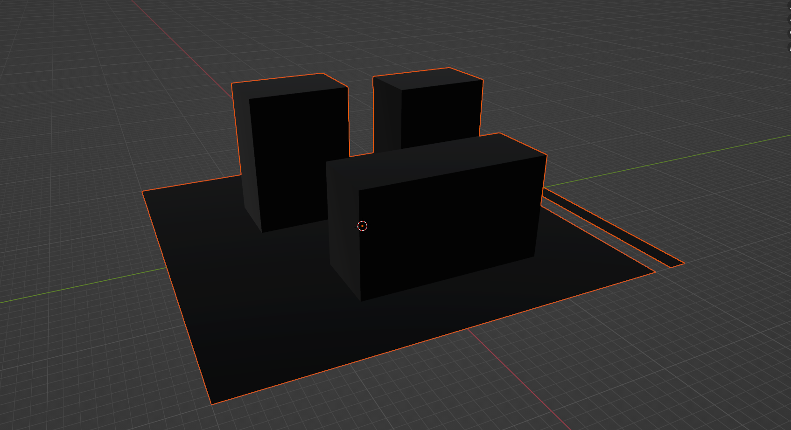Click the 3D cursor crosshair marker
Viewport: 791px width, 430px height.
click(x=362, y=226)
